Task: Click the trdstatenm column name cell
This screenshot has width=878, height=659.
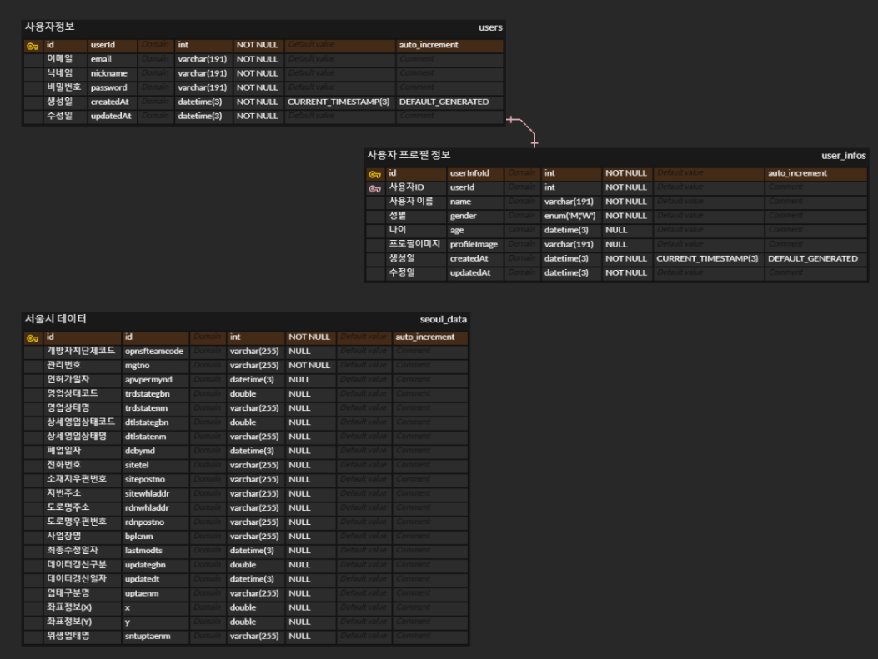Action: tap(155, 408)
